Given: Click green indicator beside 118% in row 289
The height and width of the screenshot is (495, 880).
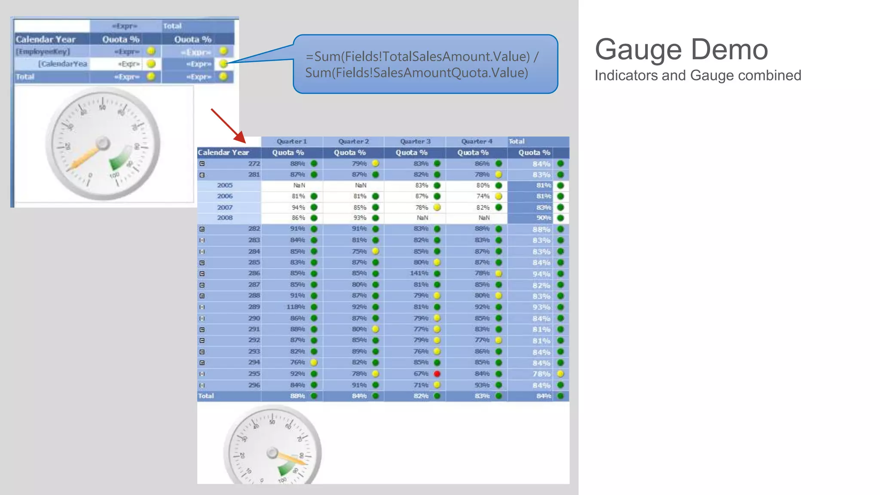Looking at the screenshot, I should pos(314,307).
